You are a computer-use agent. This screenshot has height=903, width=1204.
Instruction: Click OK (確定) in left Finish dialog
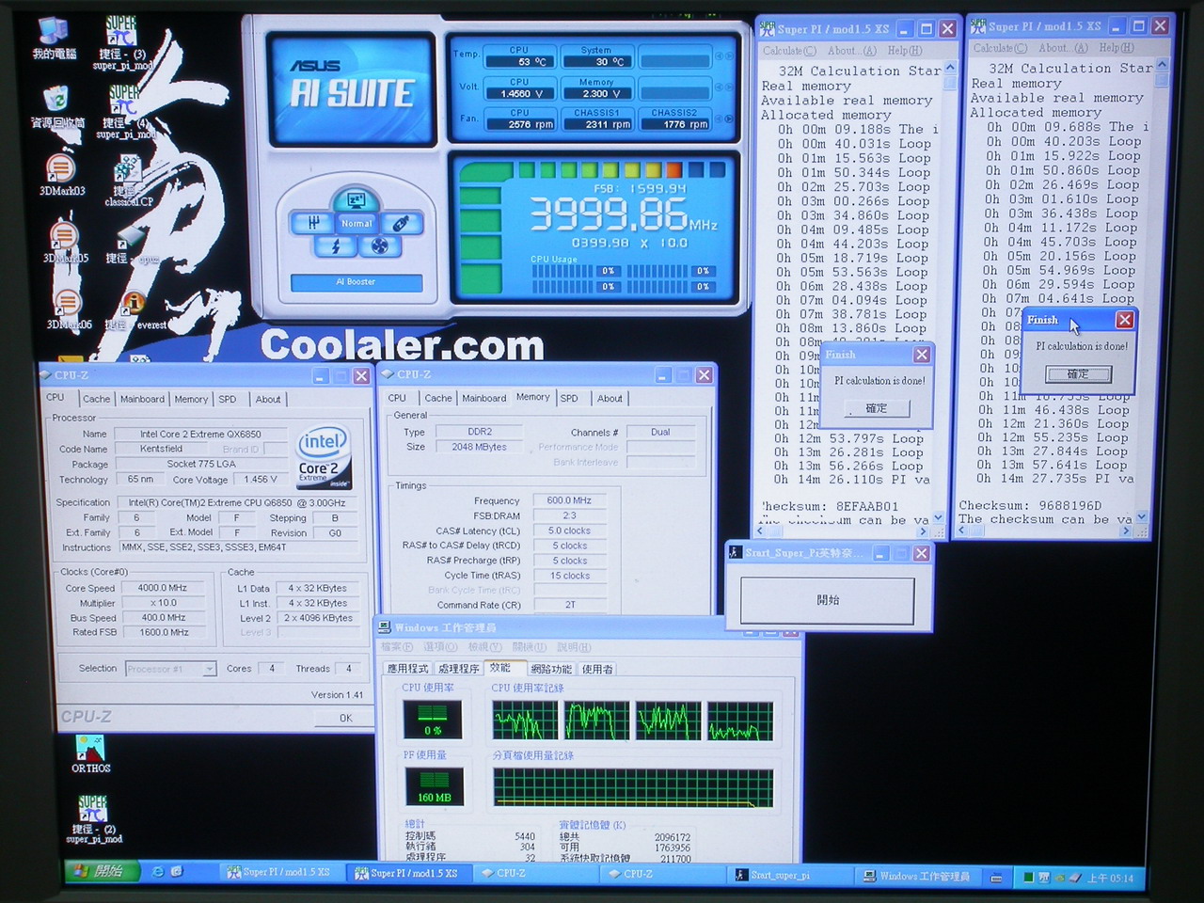tap(876, 408)
